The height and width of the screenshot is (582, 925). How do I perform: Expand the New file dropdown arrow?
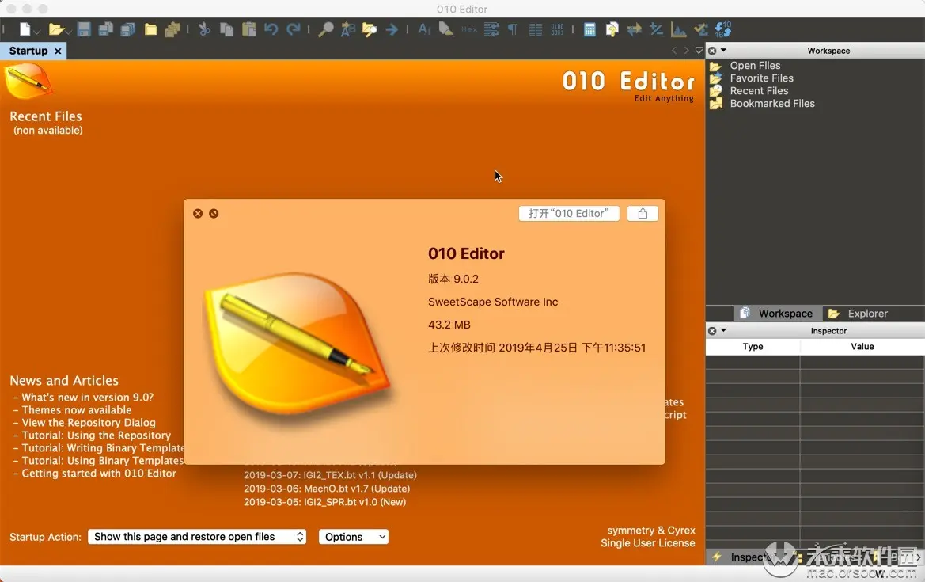click(x=36, y=32)
